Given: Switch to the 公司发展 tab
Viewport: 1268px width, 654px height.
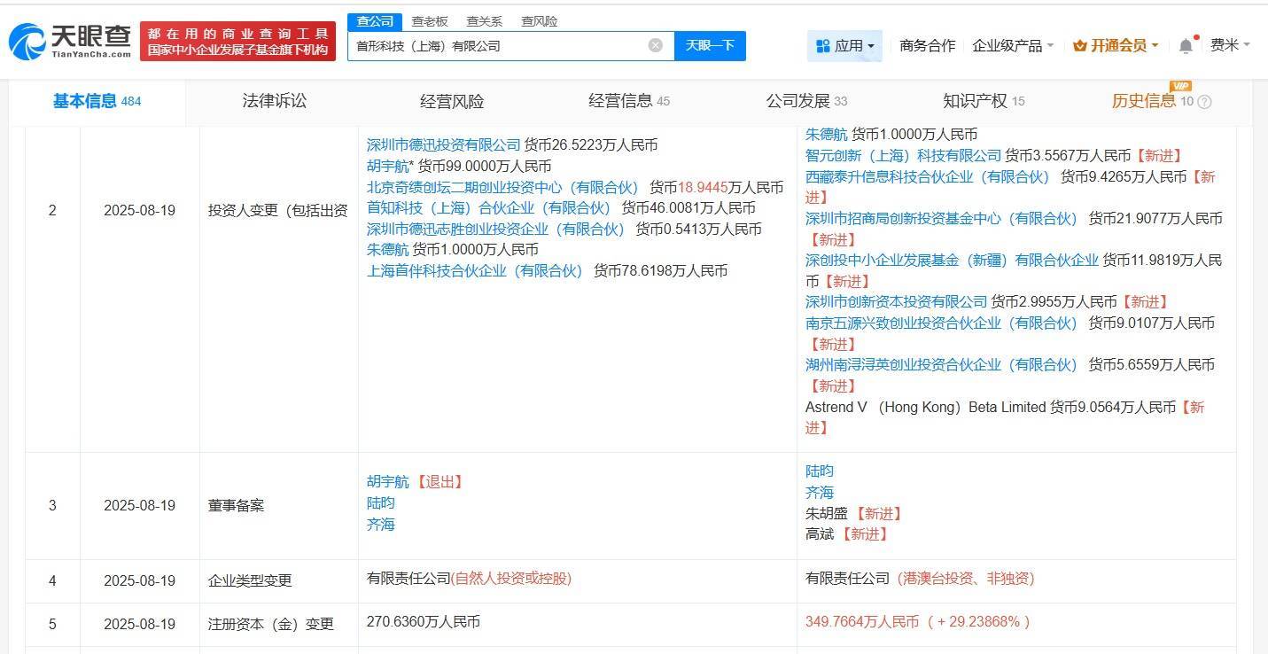Looking at the screenshot, I should pyautogui.click(x=806, y=101).
